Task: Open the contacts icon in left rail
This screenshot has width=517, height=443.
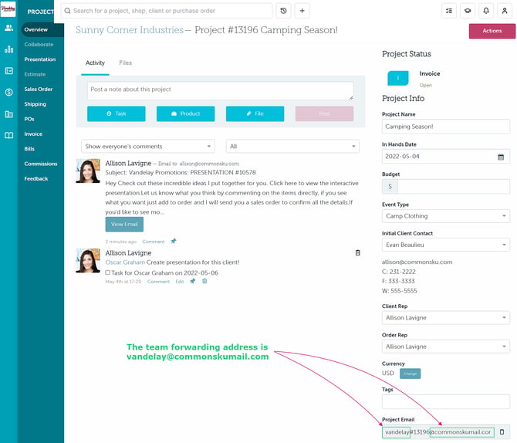Action: click(9, 28)
